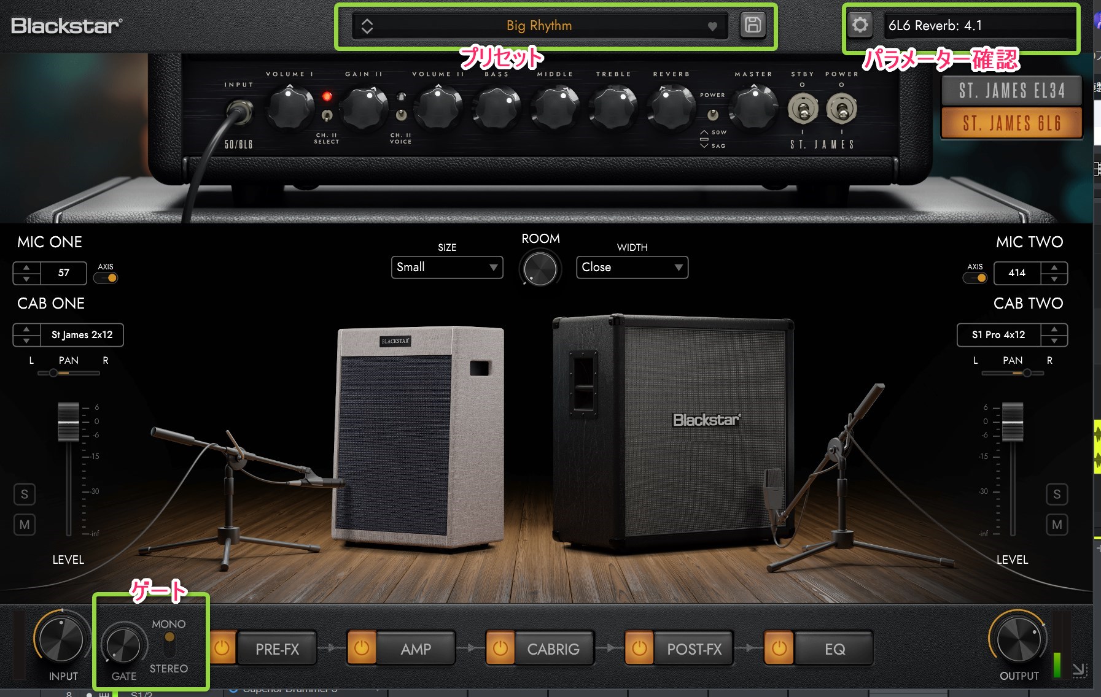Viewport: 1101px width, 697px height.
Task: Flip the MONO/STEREO switch
Action: tap(169, 645)
